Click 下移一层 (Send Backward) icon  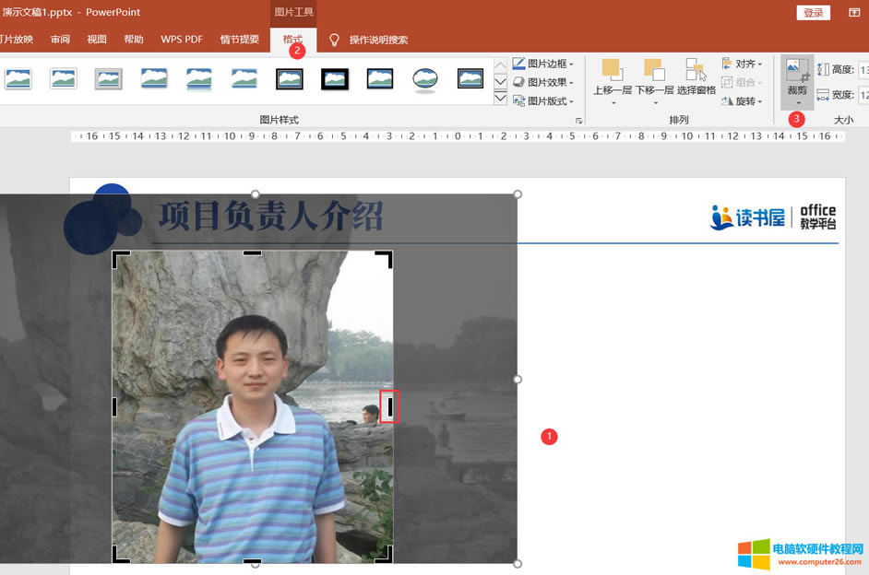[x=653, y=68]
